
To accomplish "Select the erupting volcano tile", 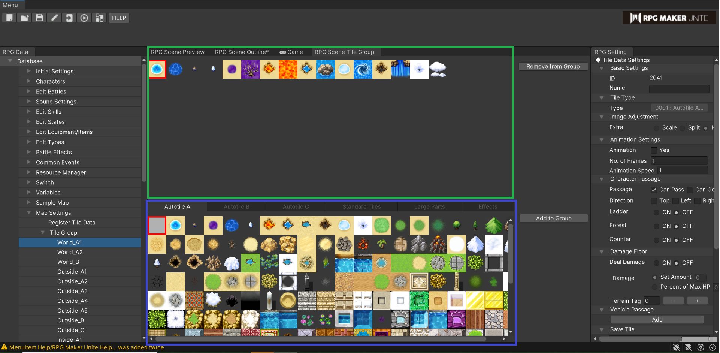I will pyautogui.click(x=438, y=244).
